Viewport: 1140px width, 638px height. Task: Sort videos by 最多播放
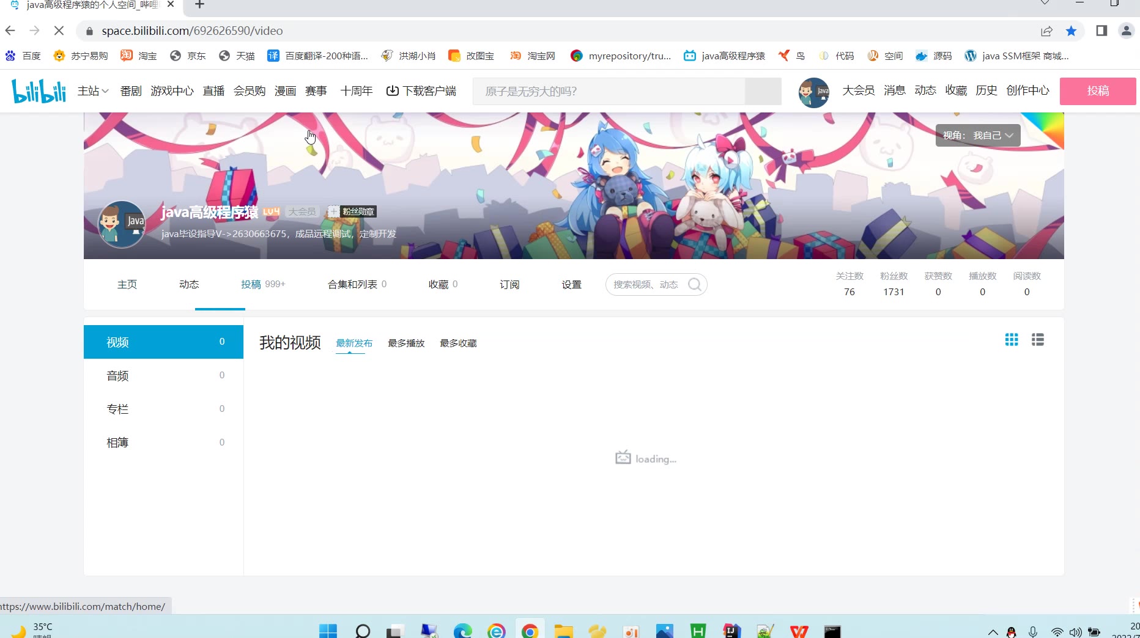pos(406,343)
